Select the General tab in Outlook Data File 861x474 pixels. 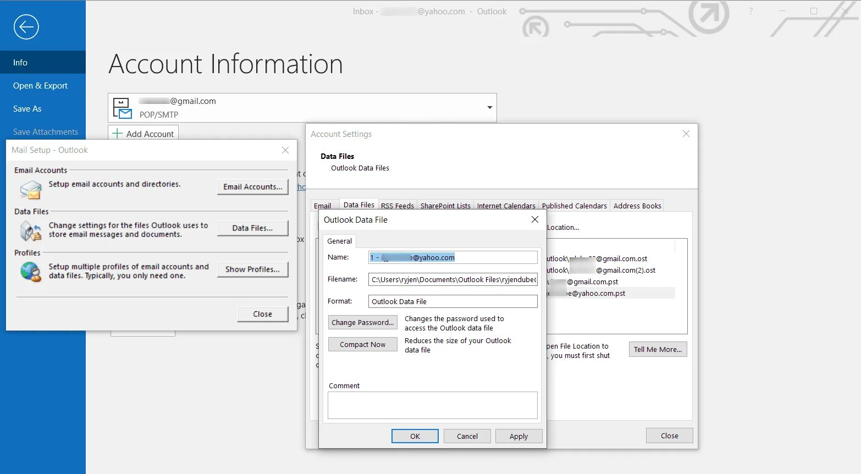pos(340,241)
